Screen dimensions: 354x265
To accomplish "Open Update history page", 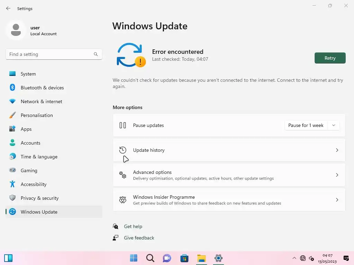I will (229, 150).
